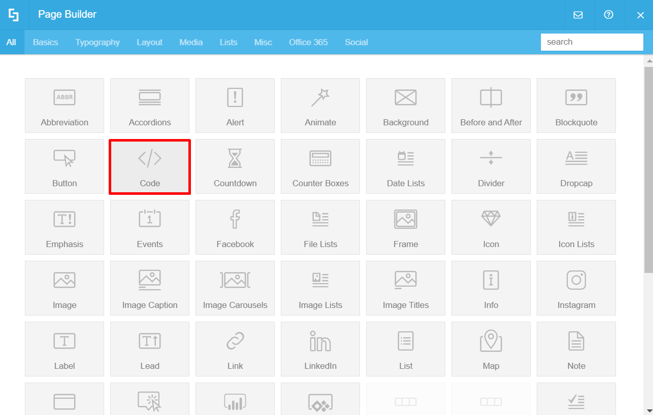Image resolution: width=653 pixels, height=415 pixels.
Task: Choose the Facebook widget
Action: click(x=235, y=227)
